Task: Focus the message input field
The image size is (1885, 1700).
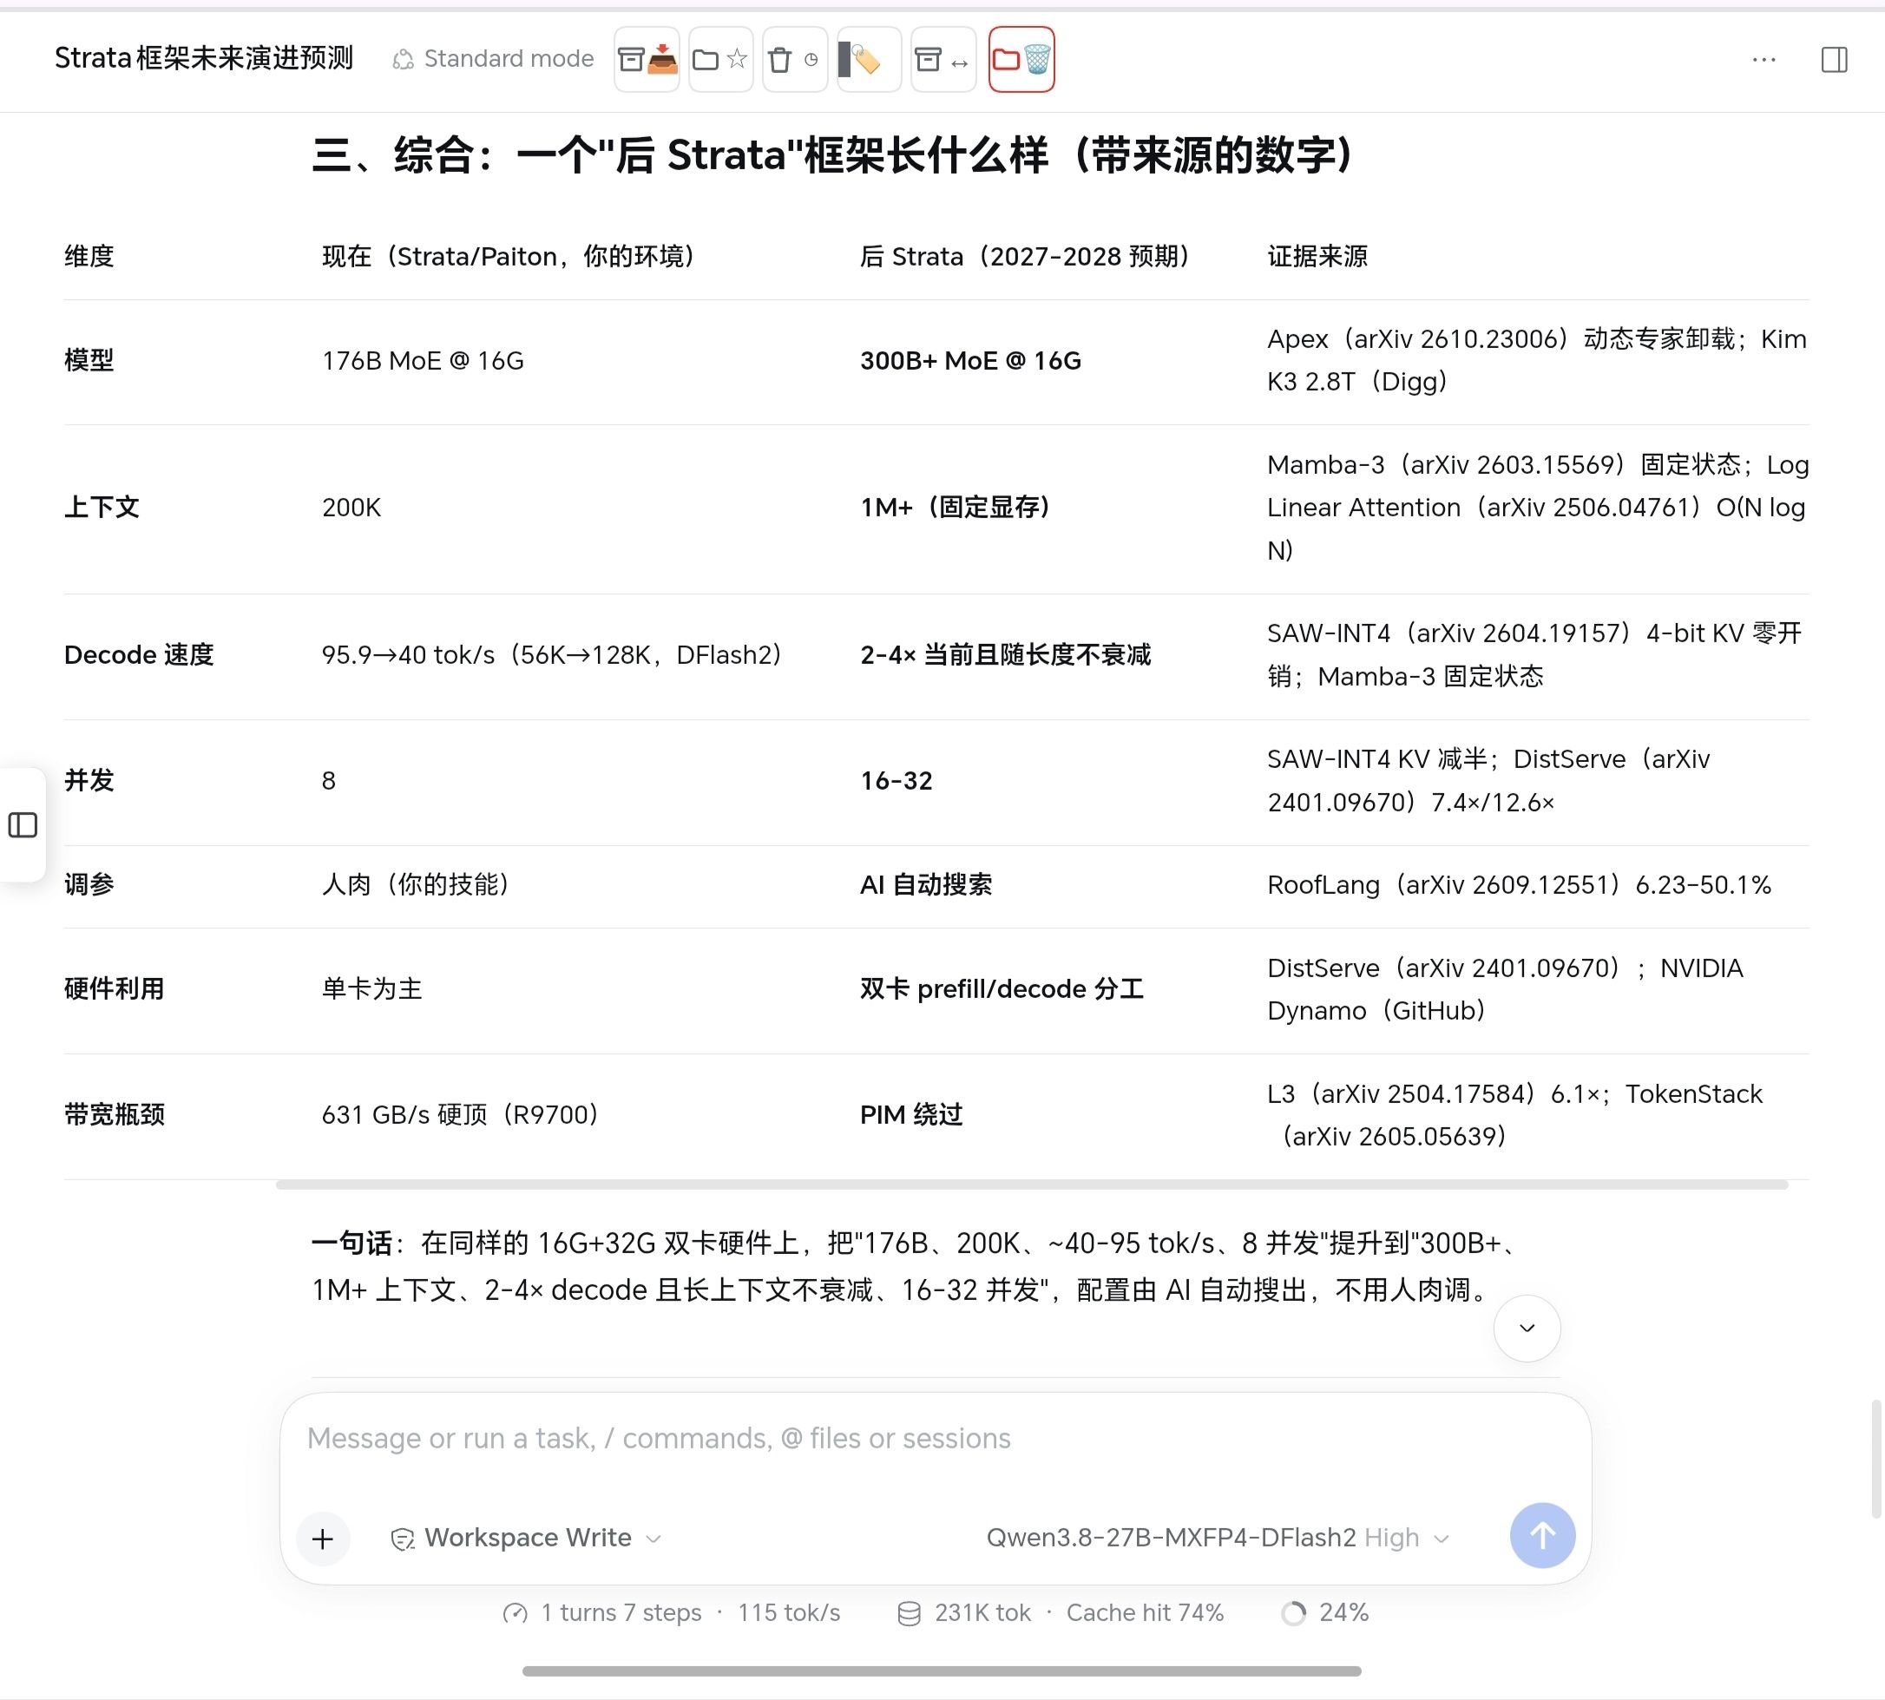Action: coord(934,1439)
